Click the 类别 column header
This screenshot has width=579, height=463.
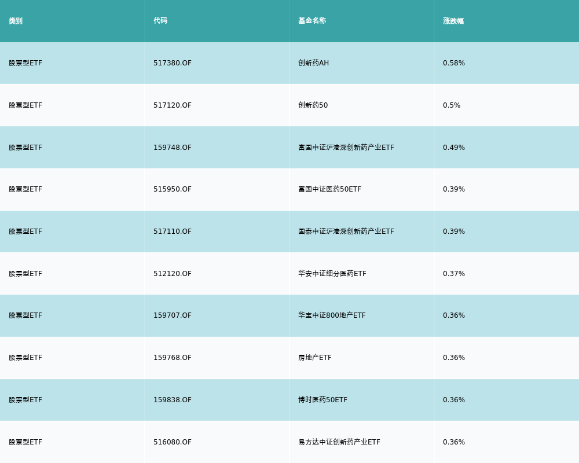[x=16, y=21]
